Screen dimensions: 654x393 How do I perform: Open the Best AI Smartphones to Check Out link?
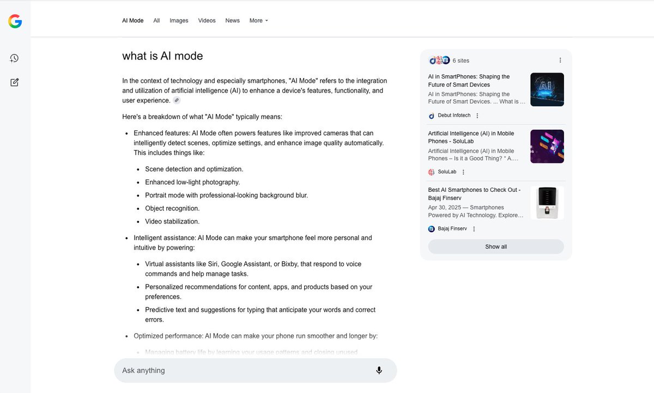tap(475, 194)
